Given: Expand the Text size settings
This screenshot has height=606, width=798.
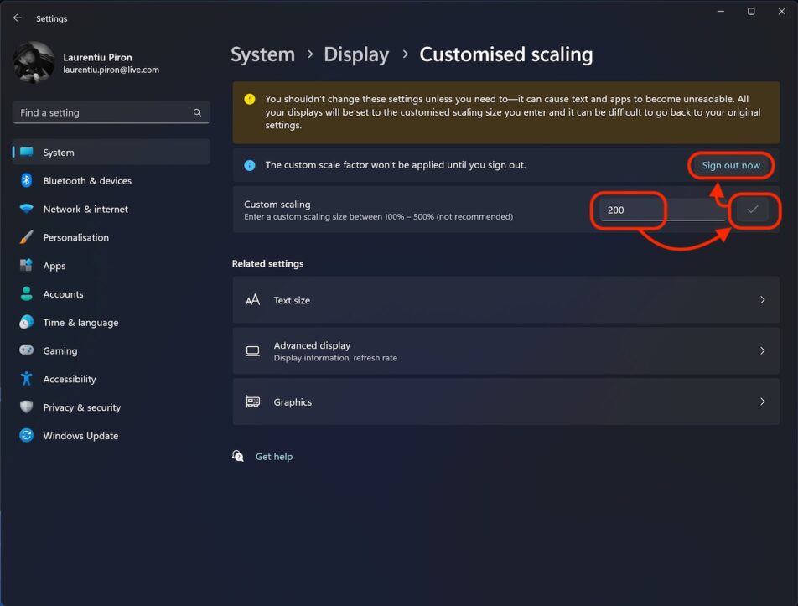Looking at the screenshot, I should (761, 299).
